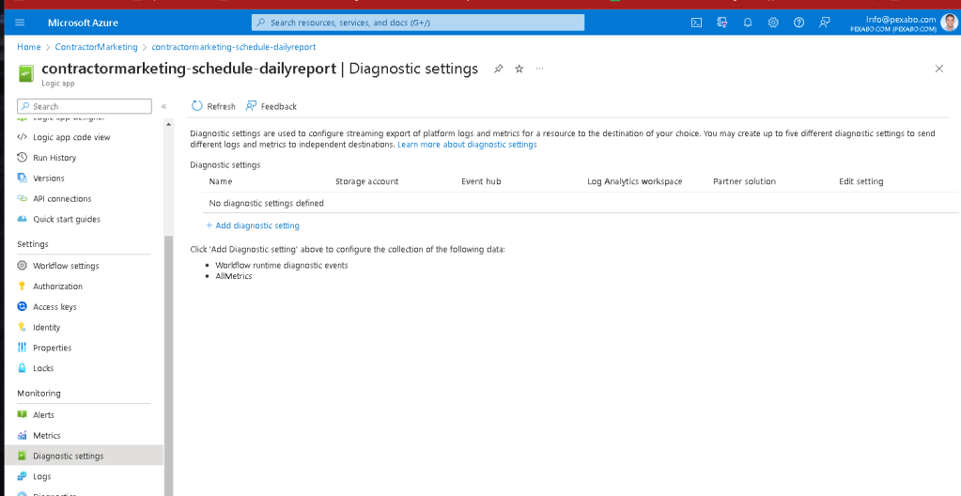Click contractormarketing-schedule-dailyreport breadcrumb
Viewport: 961px width, 496px height.
234,47
